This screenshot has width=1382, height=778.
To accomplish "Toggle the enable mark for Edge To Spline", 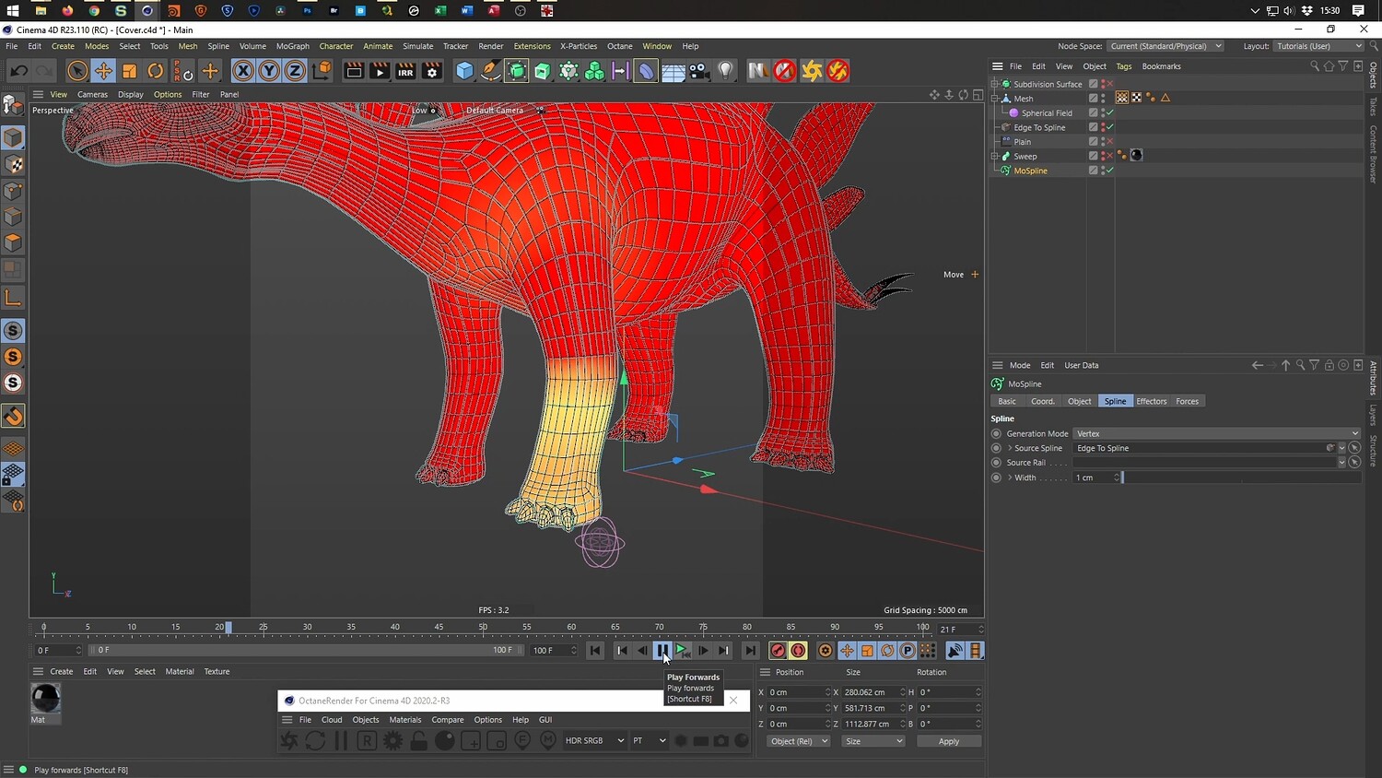I will 1109,127.
